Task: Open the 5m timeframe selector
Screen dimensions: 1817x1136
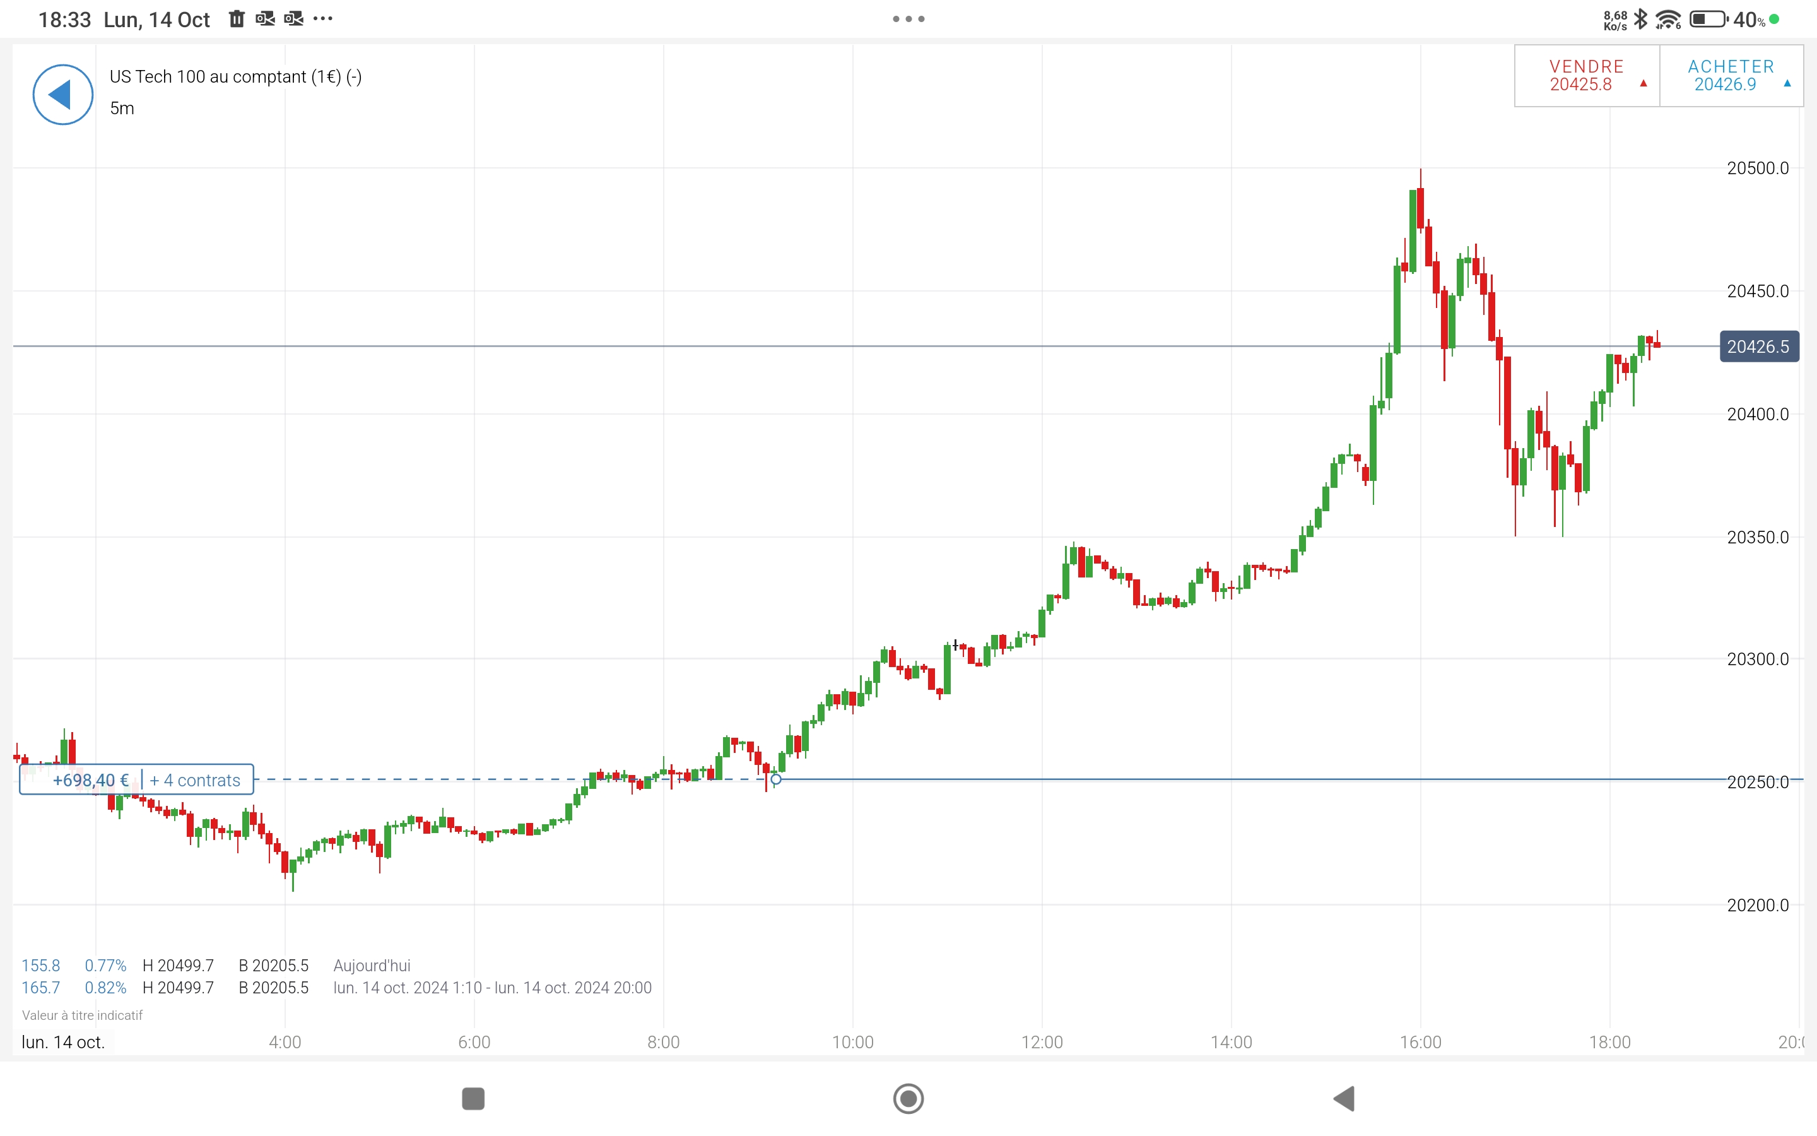Action: click(122, 108)
